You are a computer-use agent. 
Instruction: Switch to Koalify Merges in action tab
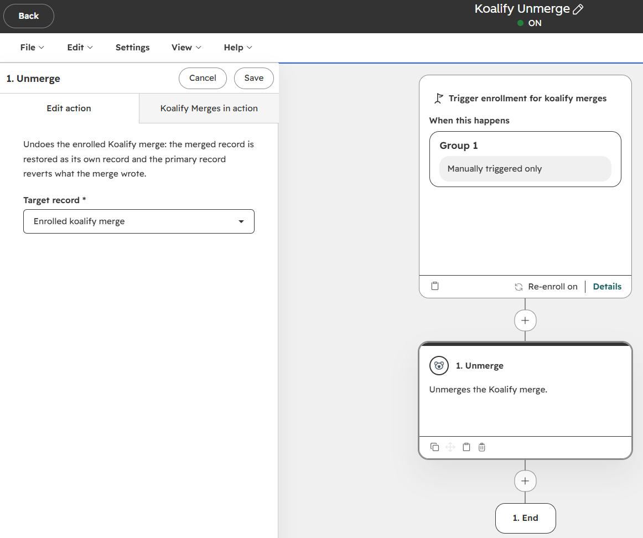pyautogui.click(x=209, y=108)
